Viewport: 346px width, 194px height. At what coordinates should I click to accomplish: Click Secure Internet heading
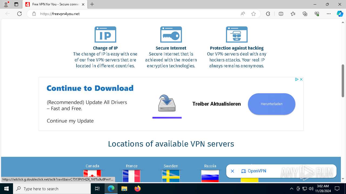pyautogui.click(x=171, y=48)
